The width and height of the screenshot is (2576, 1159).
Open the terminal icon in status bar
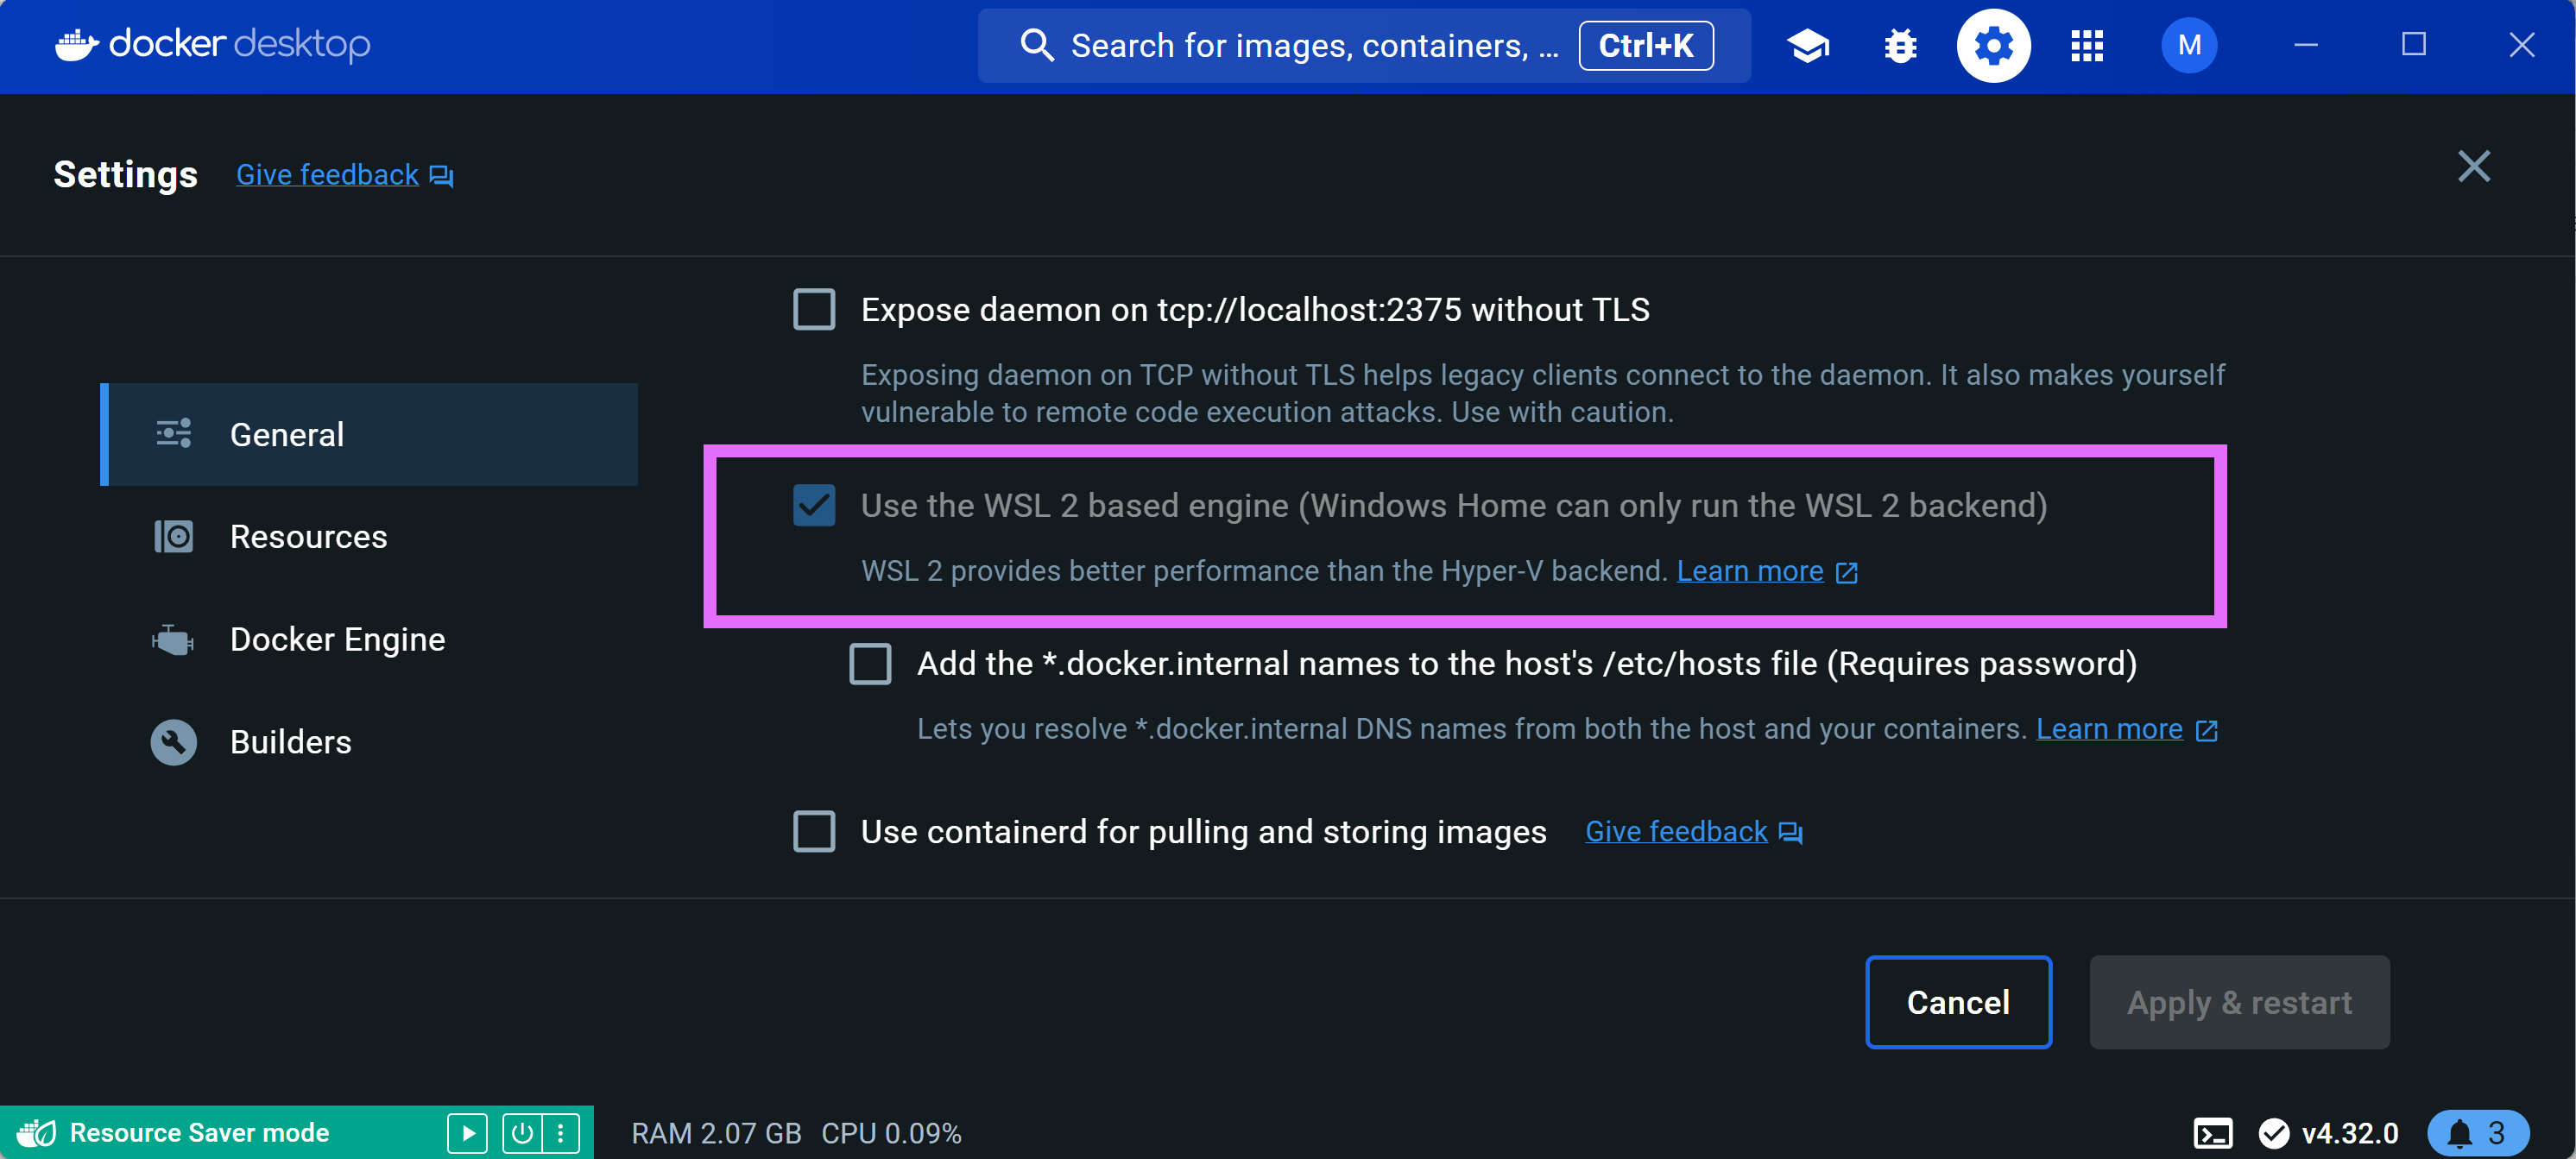(2212, 1133)
